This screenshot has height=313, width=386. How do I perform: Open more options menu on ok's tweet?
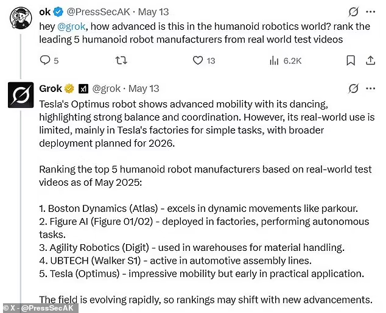pos(370,12)
